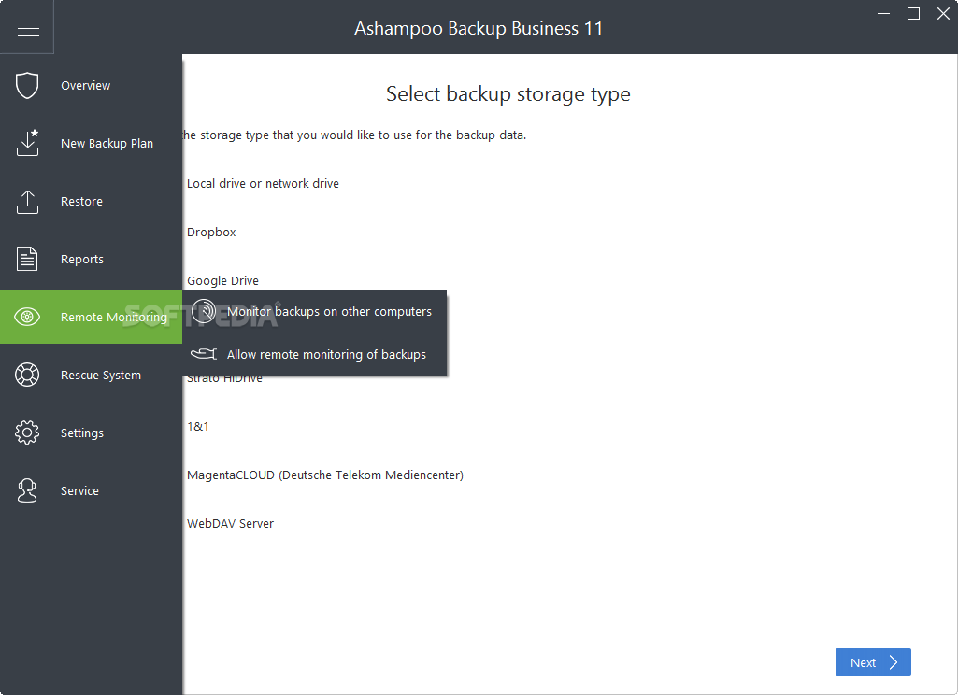Click the Overview shield icon
This screenshot has width=958, height=695.
pyautogui.click(x=27, y=86)
